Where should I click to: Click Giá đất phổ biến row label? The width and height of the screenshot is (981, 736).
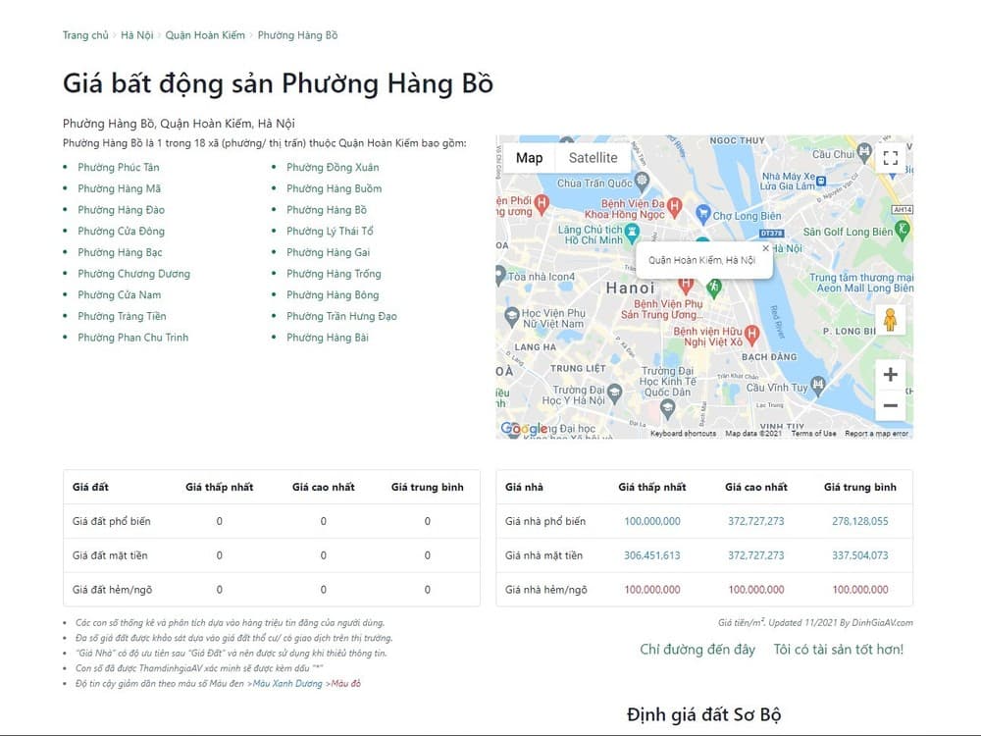coord(112,521)
